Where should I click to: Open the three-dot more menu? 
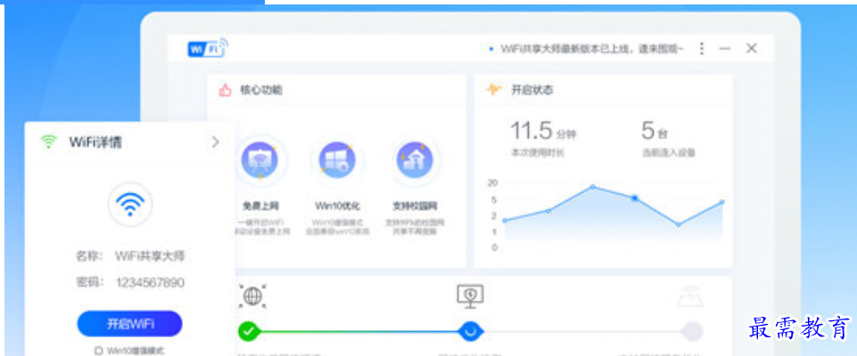(702, 49)
